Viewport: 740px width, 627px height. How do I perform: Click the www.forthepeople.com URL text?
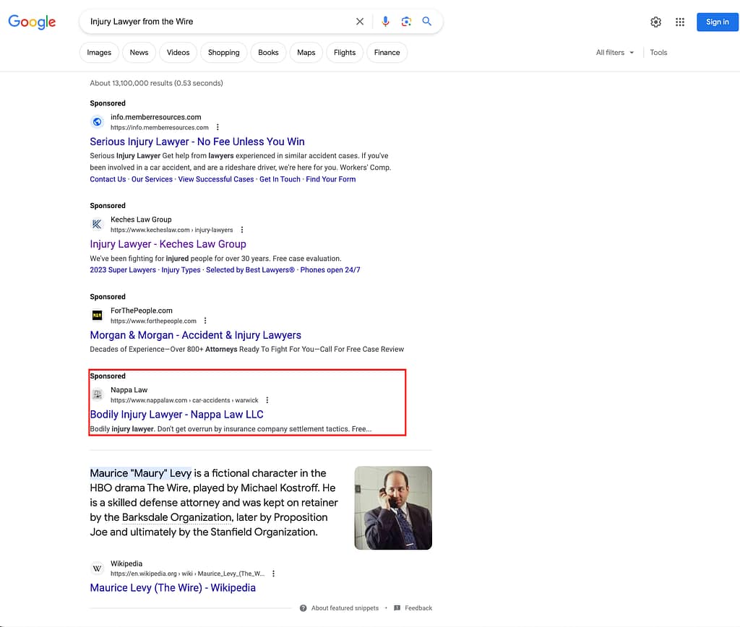153,321
